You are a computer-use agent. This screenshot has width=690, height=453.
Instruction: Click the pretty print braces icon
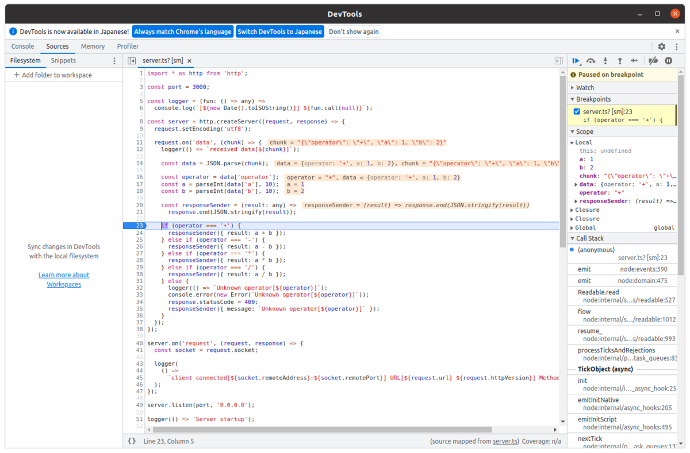[x=132, y=441]
